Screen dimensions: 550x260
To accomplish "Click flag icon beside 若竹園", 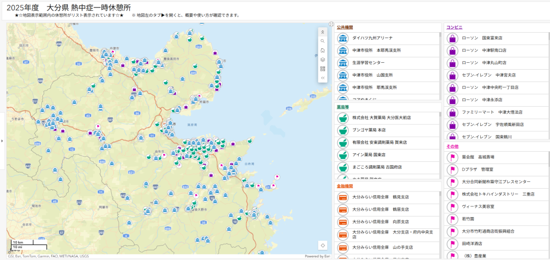I will pos(452,219).
